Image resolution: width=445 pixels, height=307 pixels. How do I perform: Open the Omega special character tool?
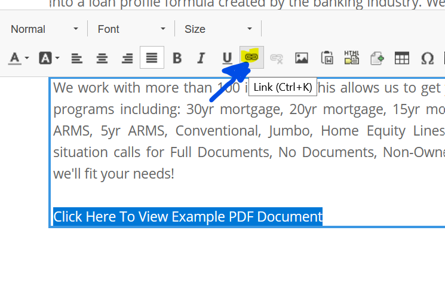click(x=427, y=58)
